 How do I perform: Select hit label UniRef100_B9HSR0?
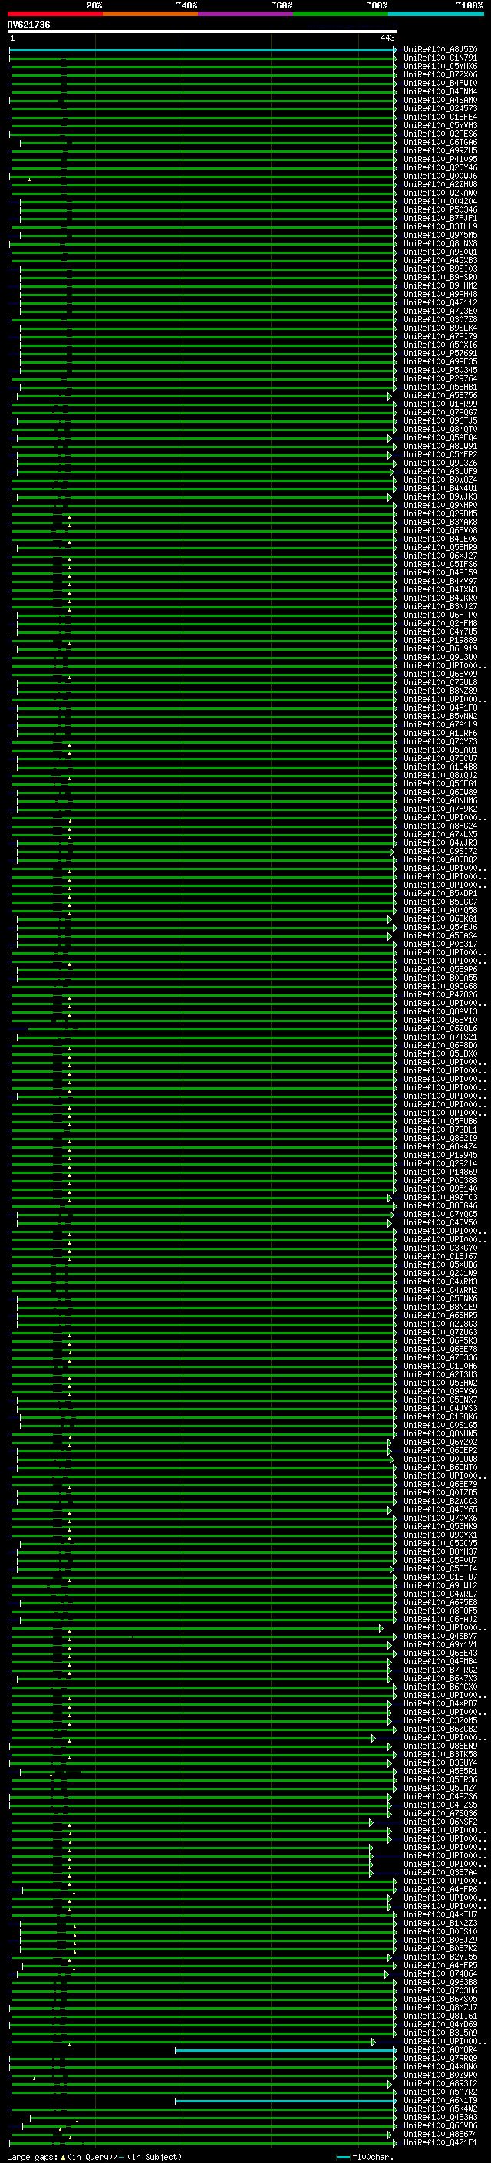point(440,277)
